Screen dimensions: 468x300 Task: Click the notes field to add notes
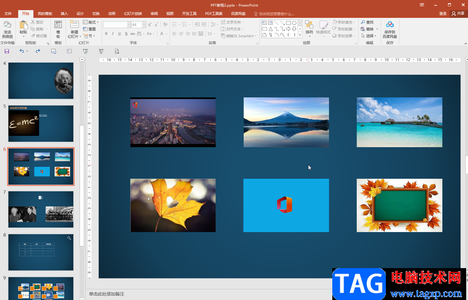click(x=209, y=294)
